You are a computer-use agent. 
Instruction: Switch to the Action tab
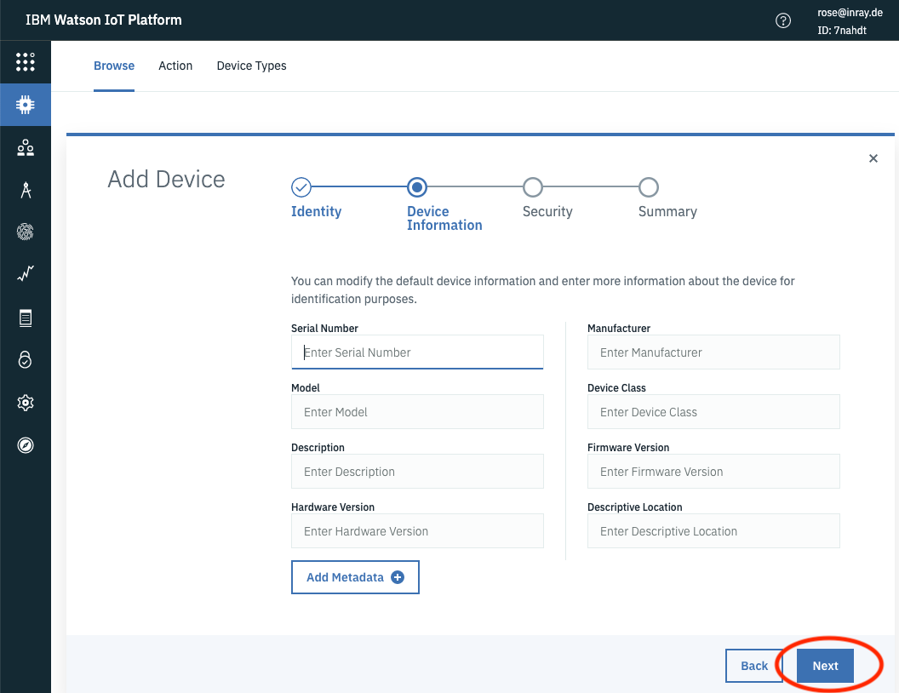pyautogui.click(x=175, y=66)
